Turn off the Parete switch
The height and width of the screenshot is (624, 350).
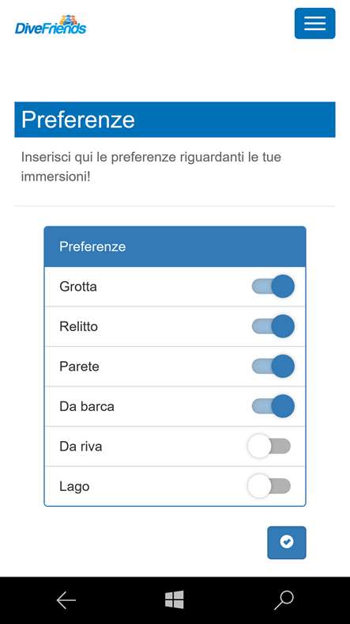point(273,366)
